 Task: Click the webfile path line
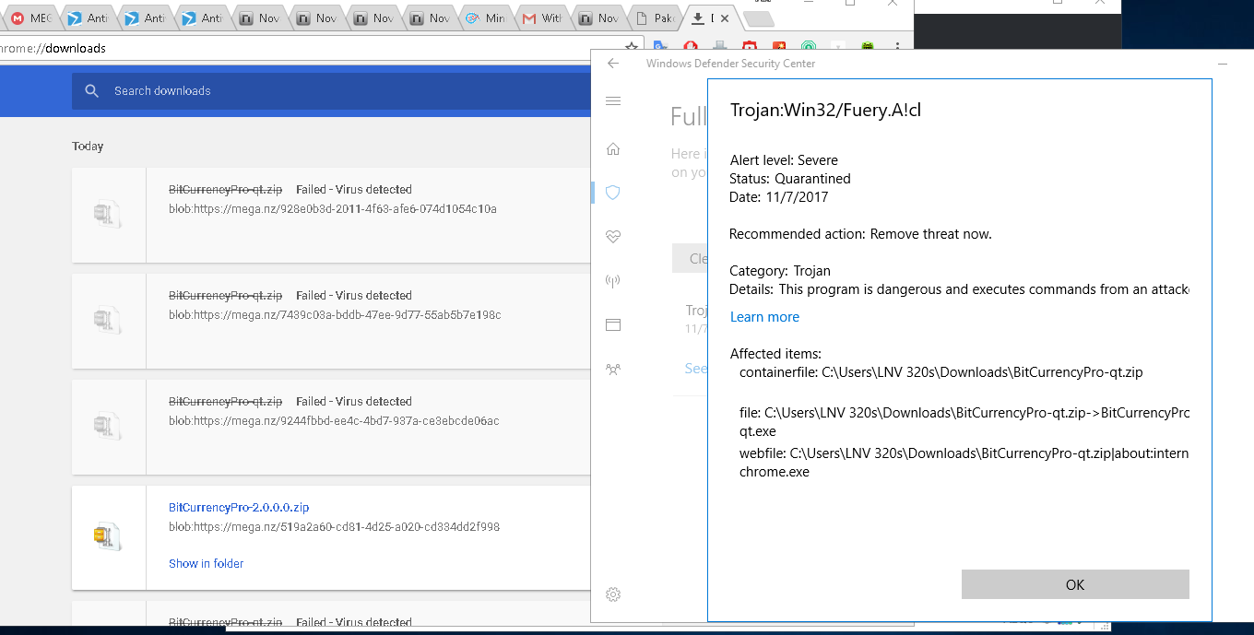[x=964, y=463]
